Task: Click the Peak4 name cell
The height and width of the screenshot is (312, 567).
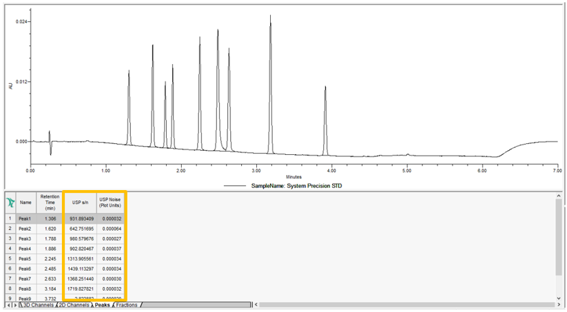Action: 25,249
